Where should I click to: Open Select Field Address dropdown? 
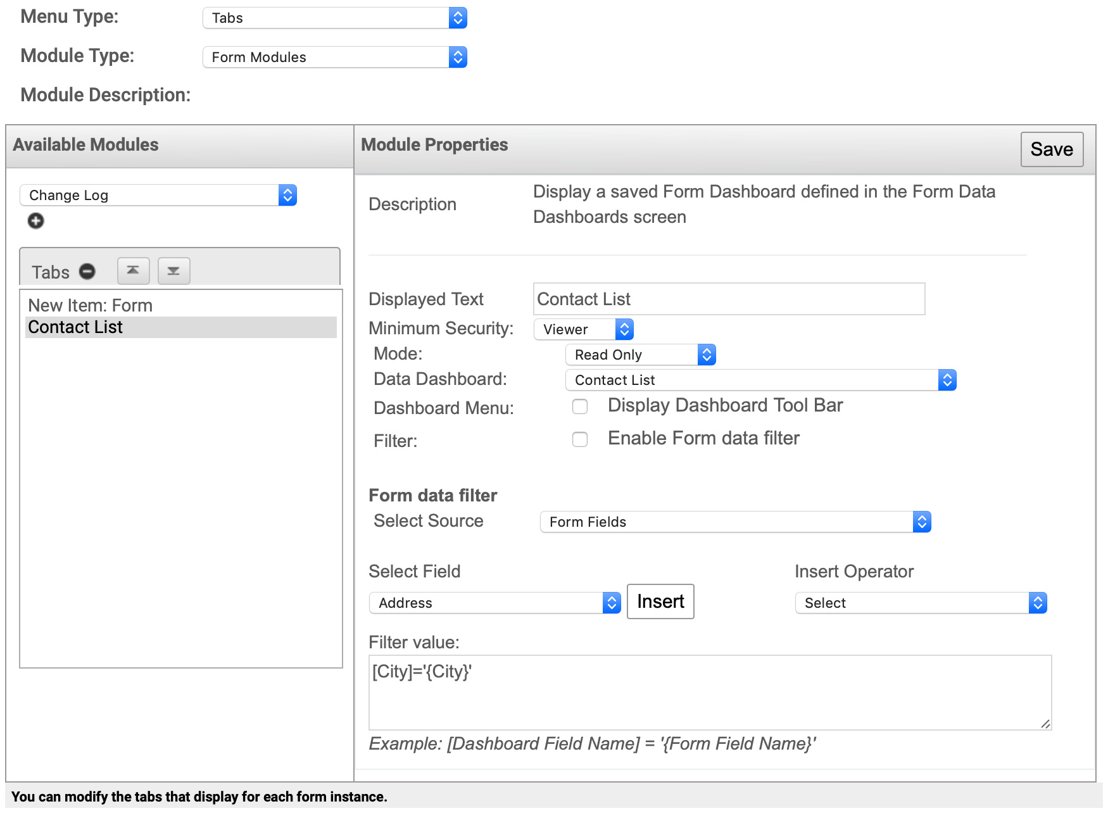(495, 603)
